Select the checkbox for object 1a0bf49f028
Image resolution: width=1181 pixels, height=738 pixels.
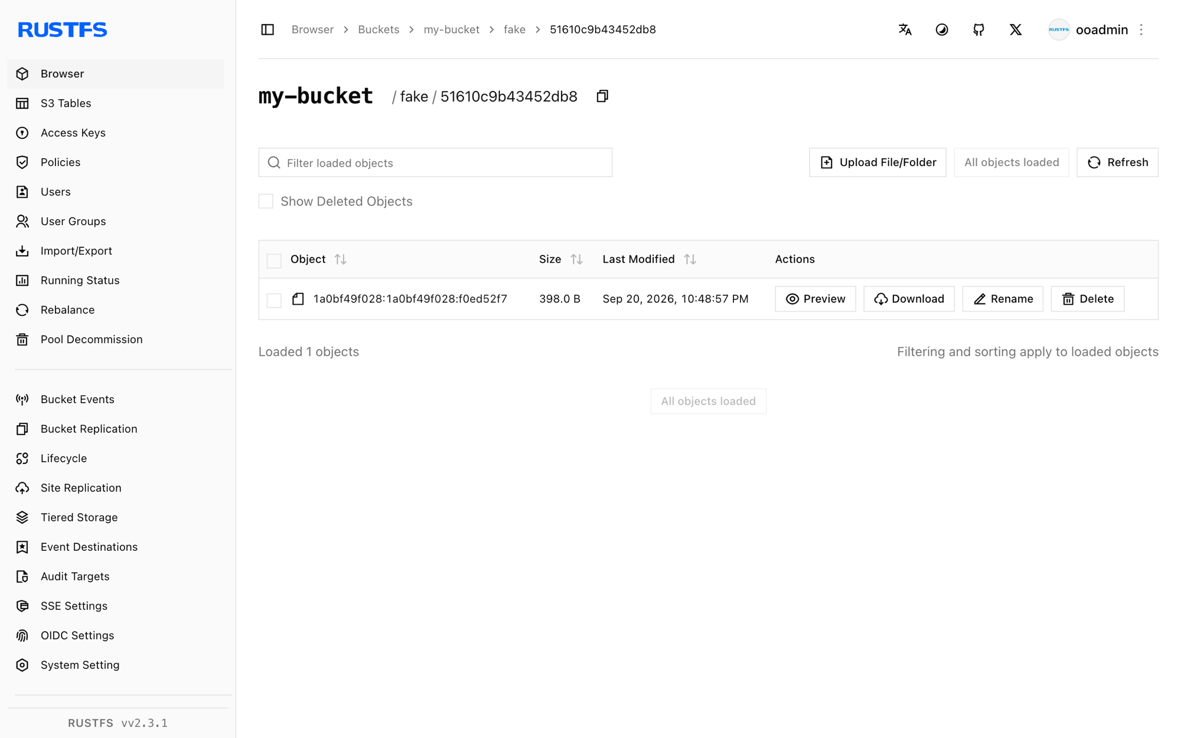point(274,300)
